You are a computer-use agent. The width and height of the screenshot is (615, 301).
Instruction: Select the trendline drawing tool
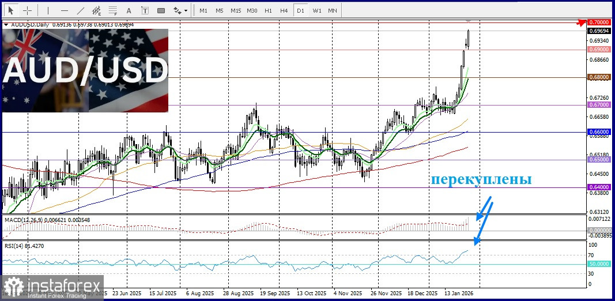pos(80,10)
